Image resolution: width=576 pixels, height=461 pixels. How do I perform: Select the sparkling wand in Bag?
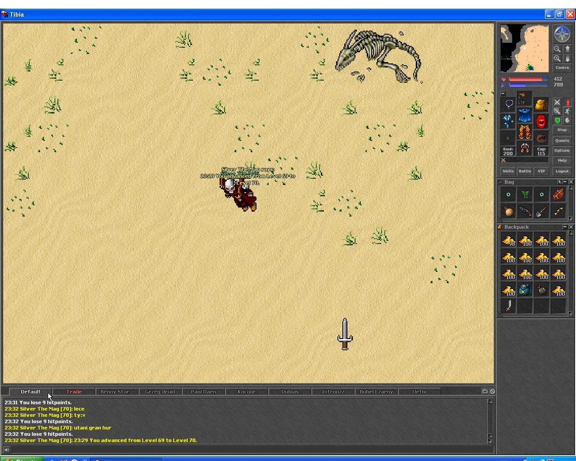(x=558, y=211)
